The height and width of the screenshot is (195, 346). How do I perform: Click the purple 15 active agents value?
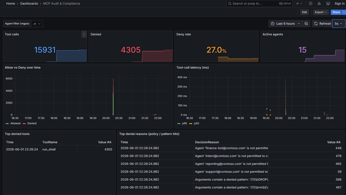click(302, 50)
